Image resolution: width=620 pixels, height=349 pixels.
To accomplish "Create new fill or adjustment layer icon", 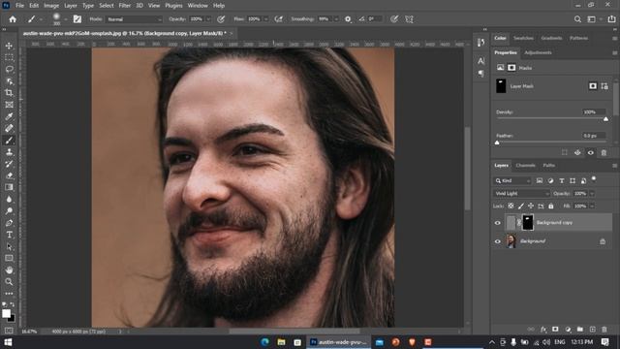I will pyautogui.click(x=568, y=330).
